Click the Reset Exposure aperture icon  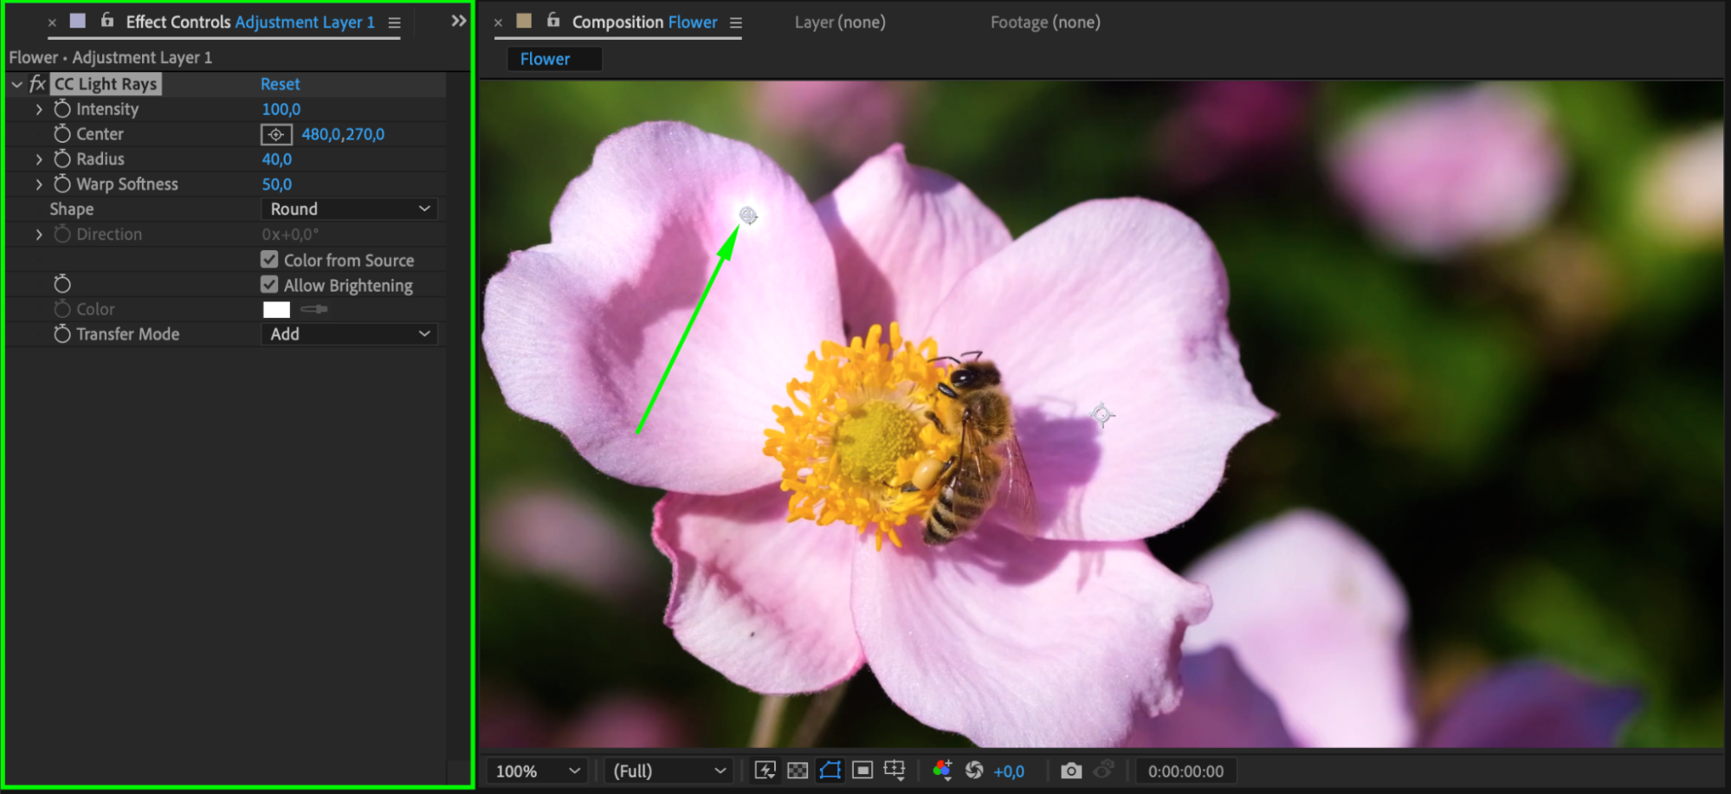point(974,771)
